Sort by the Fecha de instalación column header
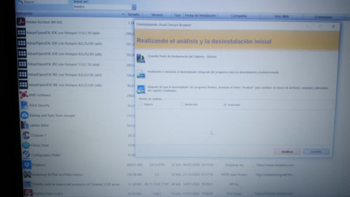The height and width of the screenshot is (197, 350). pos(200,15)
